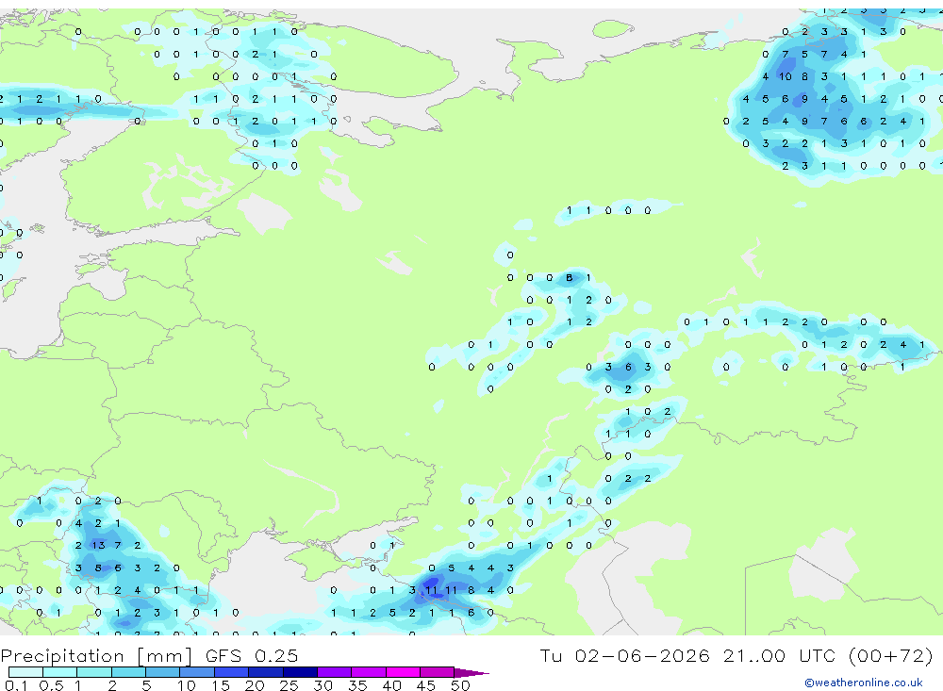Click the weekday "Tu" in the caption
Viewport: 943px width, 691px height.
click(551, 655)
